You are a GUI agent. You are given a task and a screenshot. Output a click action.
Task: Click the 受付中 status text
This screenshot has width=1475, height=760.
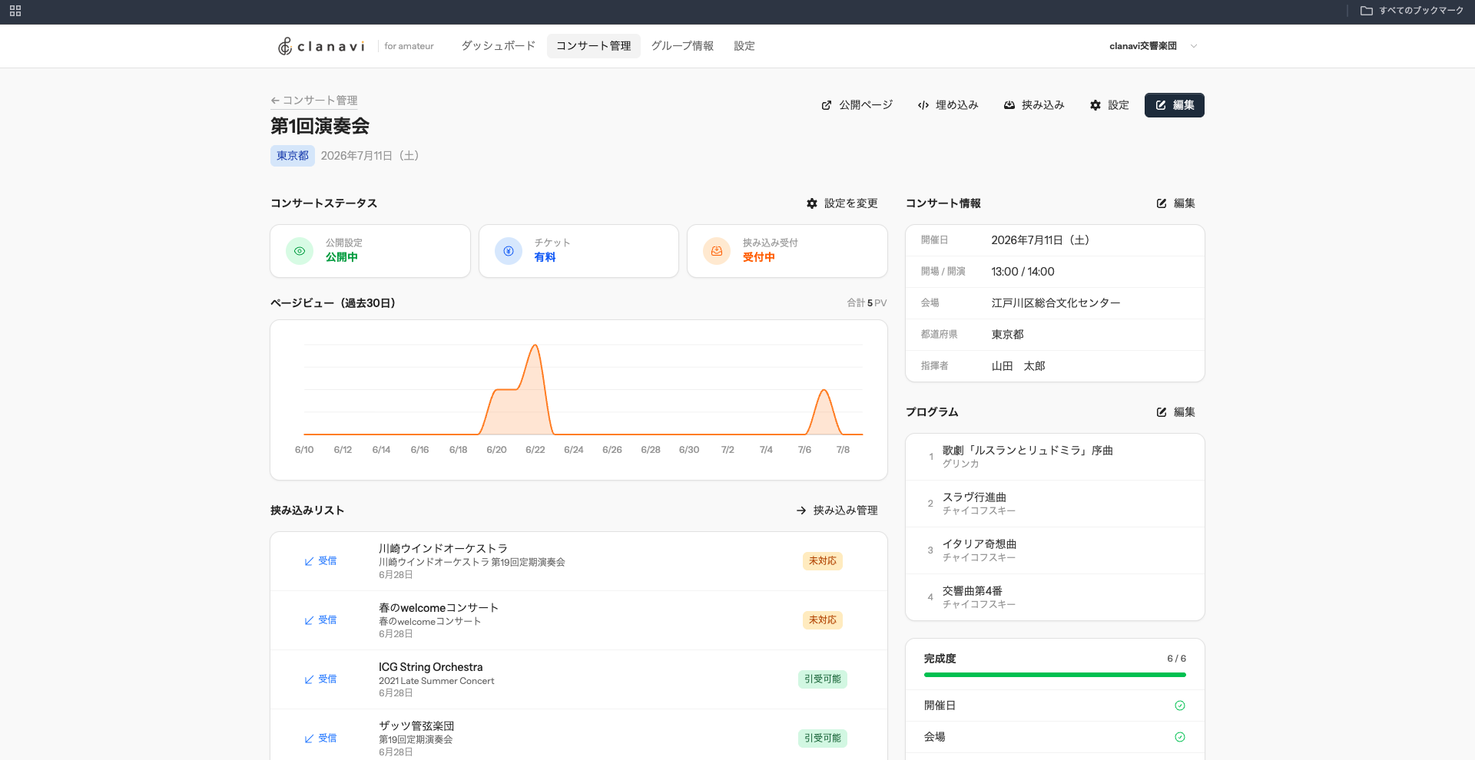(x=758, y=257)
